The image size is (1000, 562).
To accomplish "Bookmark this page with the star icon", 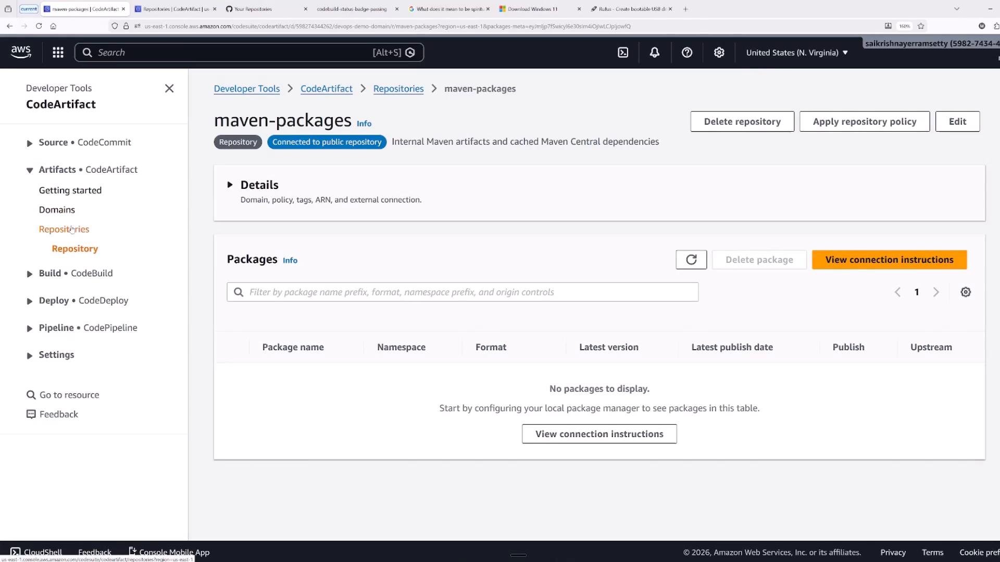I will point(921,26).
